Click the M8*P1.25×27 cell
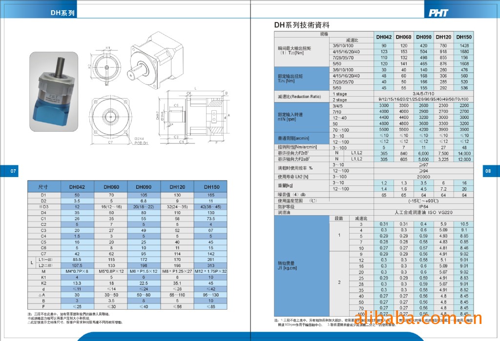Viewport: 500px width, 341px height. point(177,272)
